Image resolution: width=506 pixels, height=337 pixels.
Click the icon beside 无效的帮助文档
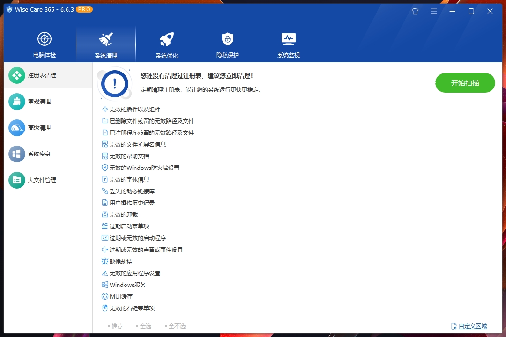(x=105, y=156)
